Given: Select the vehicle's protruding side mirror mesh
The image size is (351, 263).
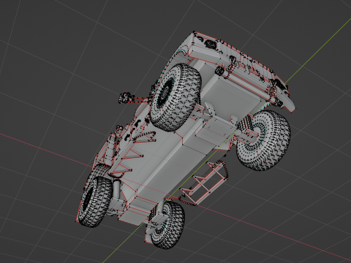Looking at the screenshot, I should pos(126,98).
